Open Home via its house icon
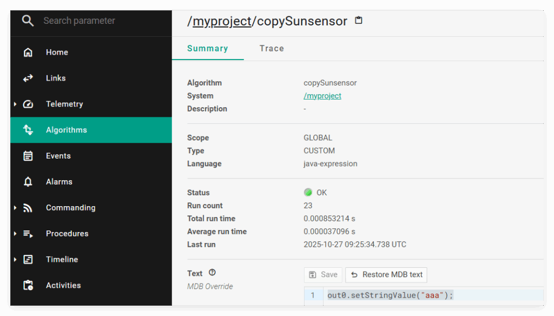This screenshot has height=316, width=554. pos(28,52)
